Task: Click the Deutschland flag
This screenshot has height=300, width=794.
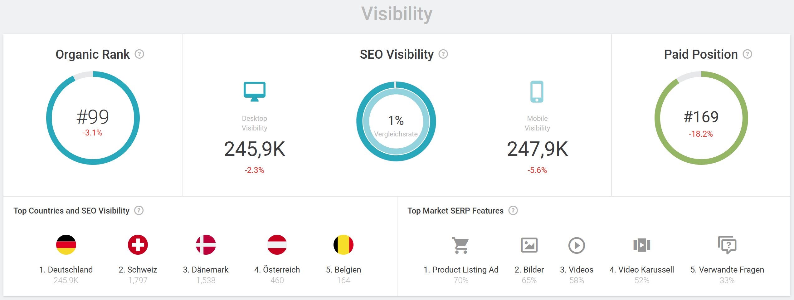Action: [x=66, y=245]
